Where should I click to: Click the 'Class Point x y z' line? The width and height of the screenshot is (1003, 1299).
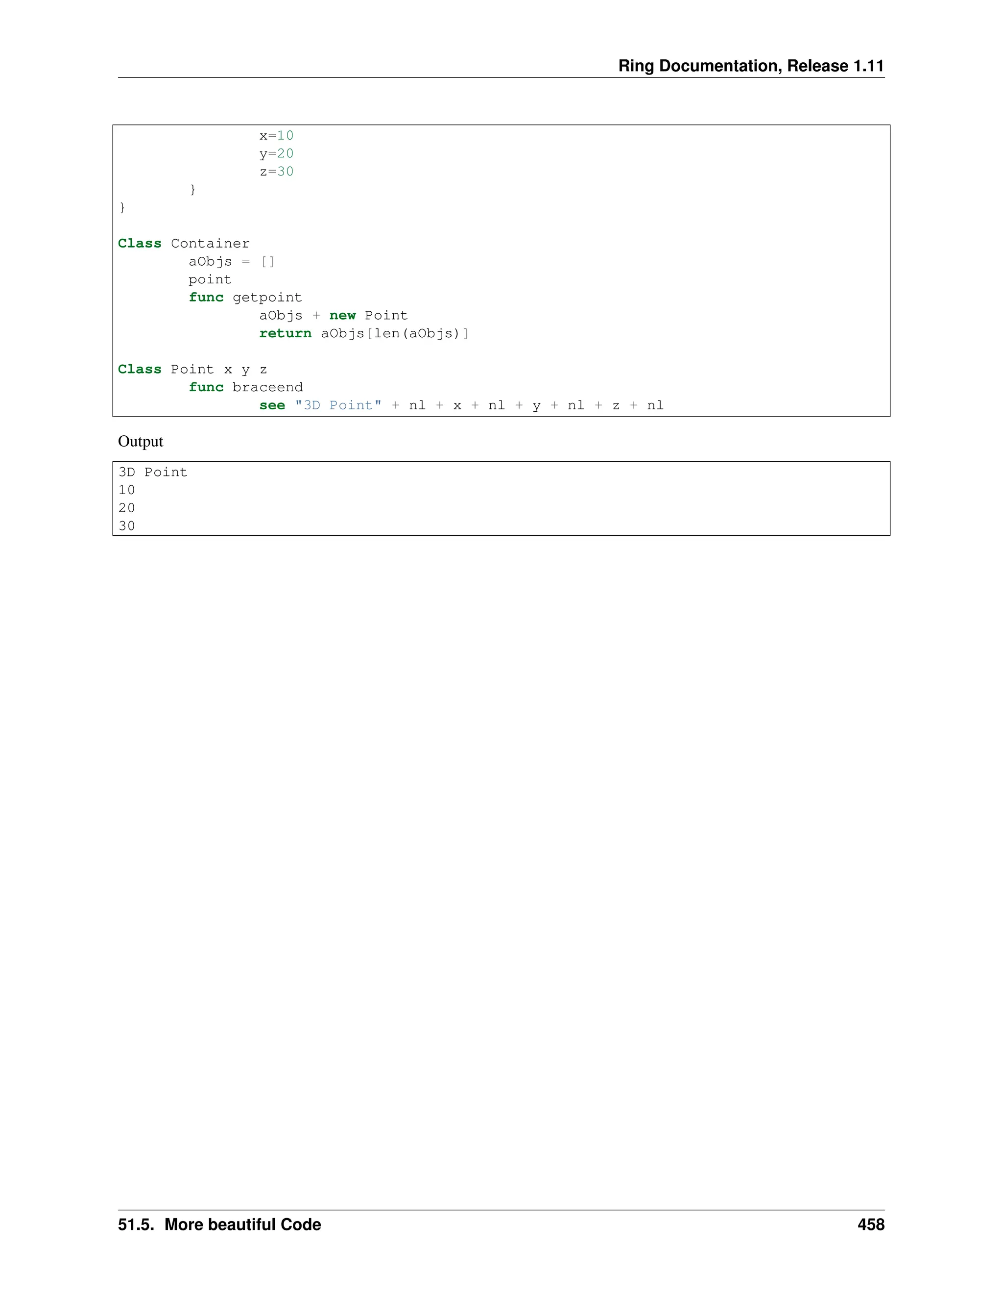192,370
